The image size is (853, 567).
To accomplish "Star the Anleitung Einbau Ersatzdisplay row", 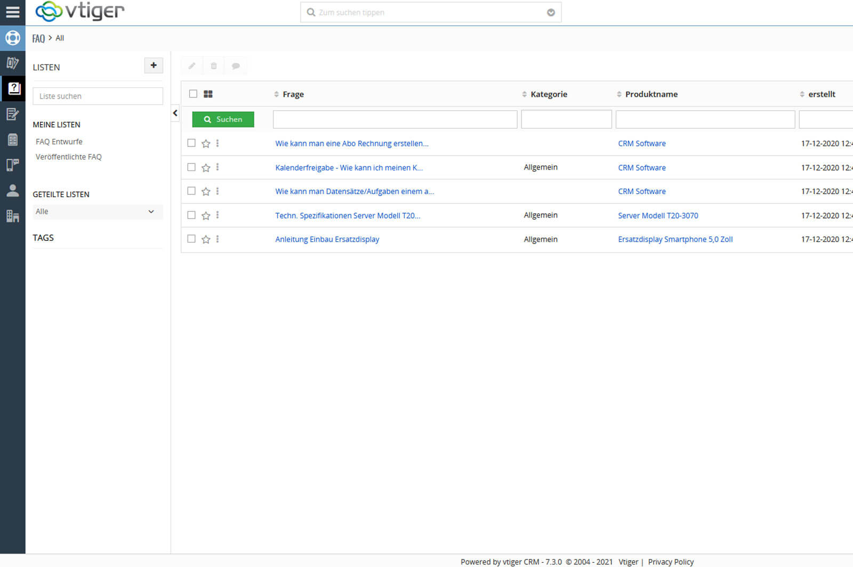I will tap(206, 240).
